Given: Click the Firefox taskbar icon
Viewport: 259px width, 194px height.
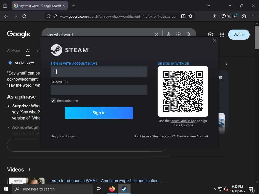Looking at the screenshot, I should (x=112, y=189).
